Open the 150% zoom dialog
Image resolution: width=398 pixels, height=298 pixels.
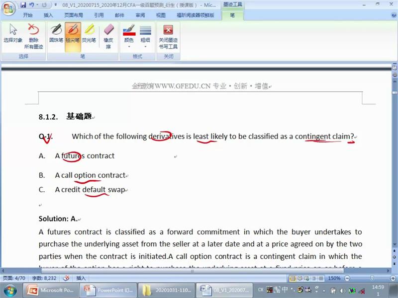click(x=334, y=279)
